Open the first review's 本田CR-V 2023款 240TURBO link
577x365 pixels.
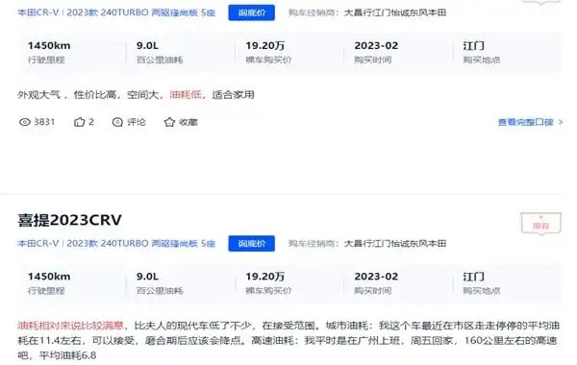[x=116, y=12]
